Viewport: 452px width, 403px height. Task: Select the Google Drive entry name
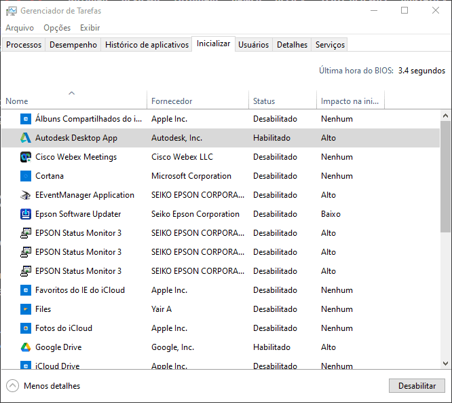(x=58, y=347)
